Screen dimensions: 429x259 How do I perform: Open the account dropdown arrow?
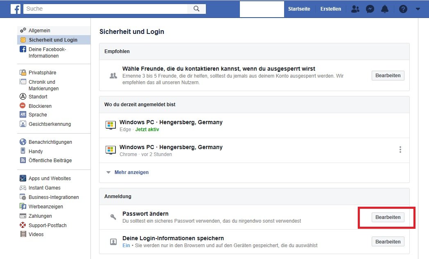pyautogui.click(x=418, y=9)
